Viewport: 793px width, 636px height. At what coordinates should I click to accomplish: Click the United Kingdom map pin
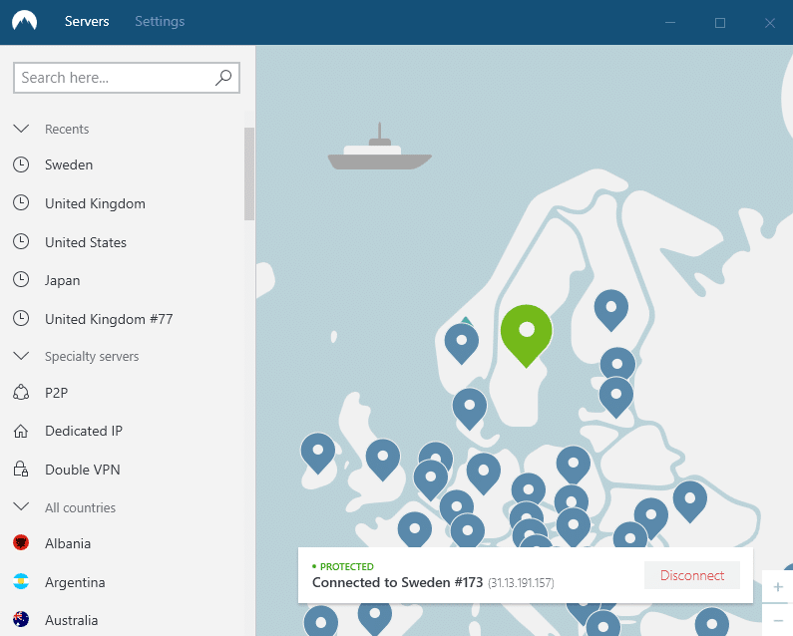383,459
